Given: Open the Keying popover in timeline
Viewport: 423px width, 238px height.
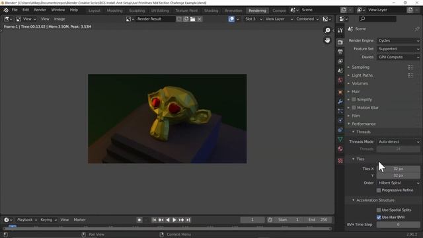Looking at the screenshot, I should 48,220.
